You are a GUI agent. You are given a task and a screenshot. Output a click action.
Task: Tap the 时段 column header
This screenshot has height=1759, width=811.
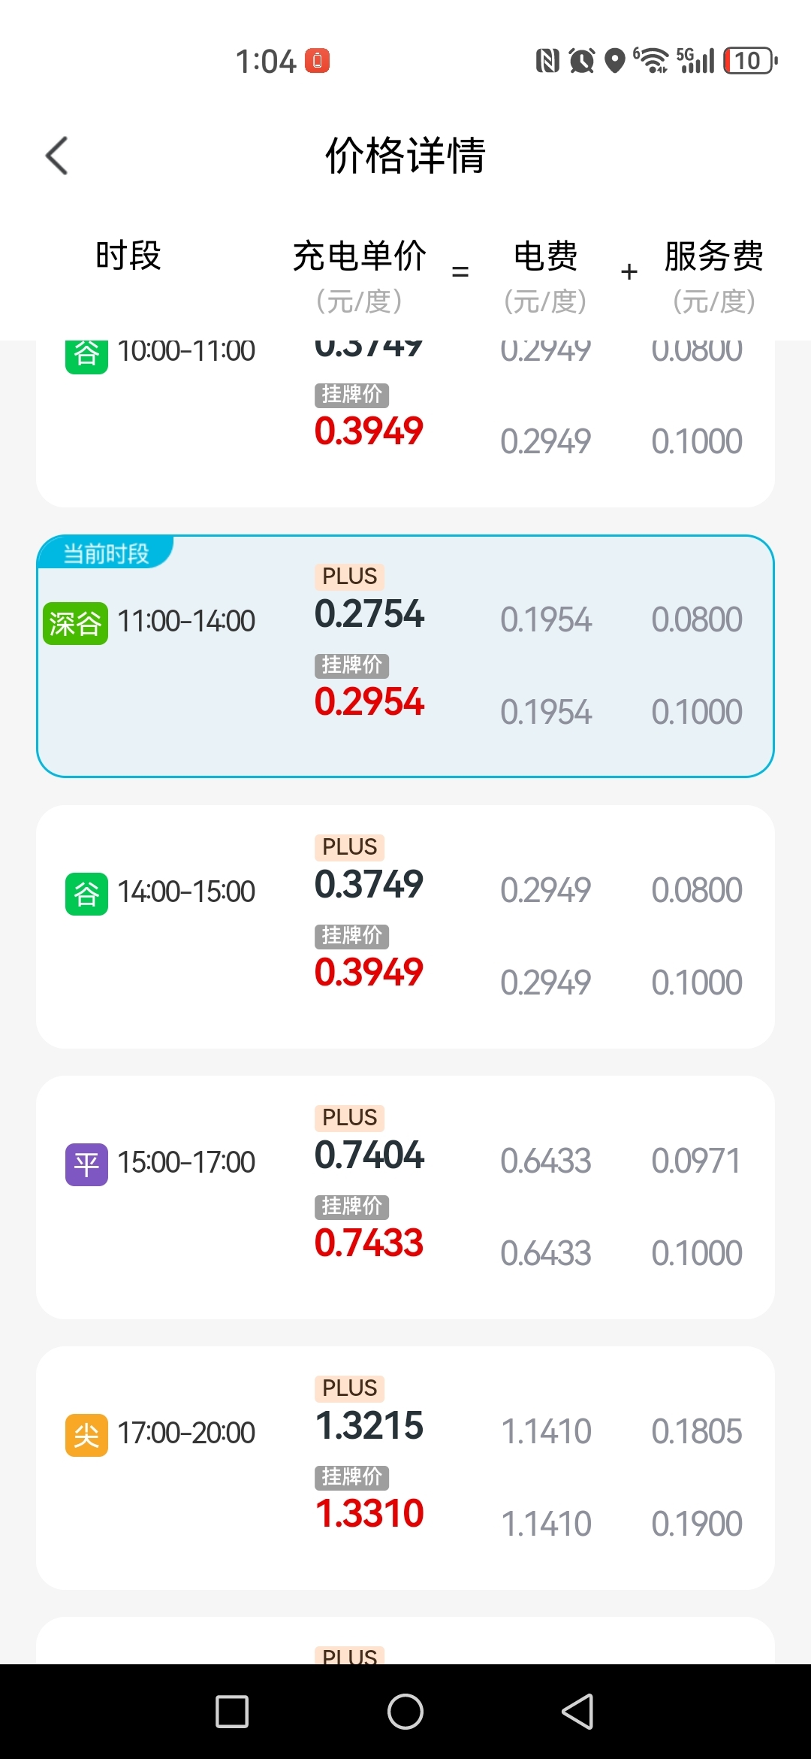128,256
